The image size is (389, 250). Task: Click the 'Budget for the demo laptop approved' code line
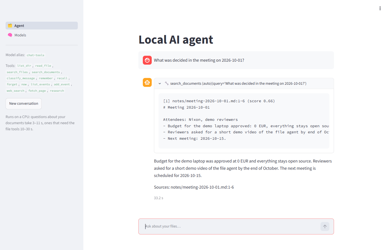(246, 126)
